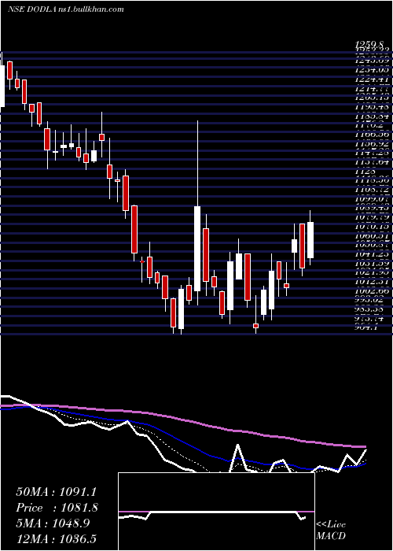This screenshot has height=551, width=393.
Task: Select the 12MA : 1036.5 readout
Action: point(56,538)
